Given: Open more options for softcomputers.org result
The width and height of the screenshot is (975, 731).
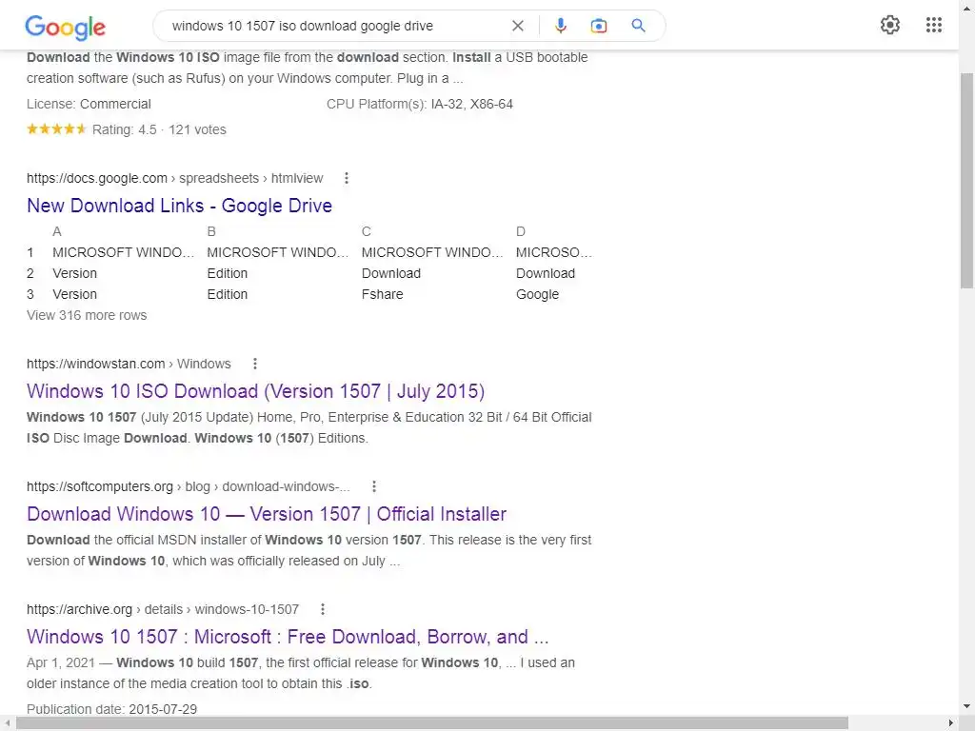Looking at the screenshot, I should pos(373,486).
